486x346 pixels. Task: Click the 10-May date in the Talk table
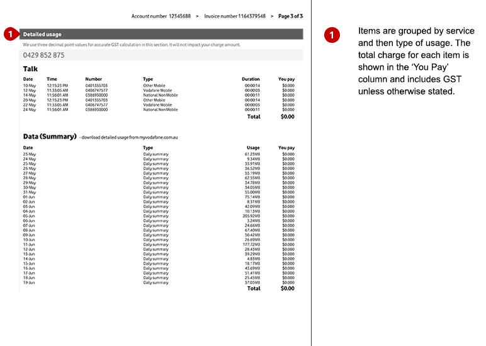point(29,85)
